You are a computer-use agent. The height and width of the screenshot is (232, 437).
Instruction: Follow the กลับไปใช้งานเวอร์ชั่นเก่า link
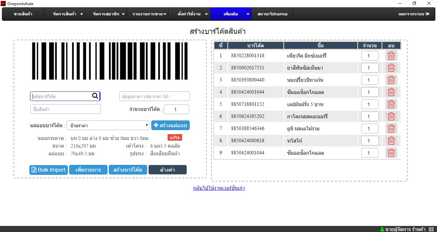coord(219,188)
